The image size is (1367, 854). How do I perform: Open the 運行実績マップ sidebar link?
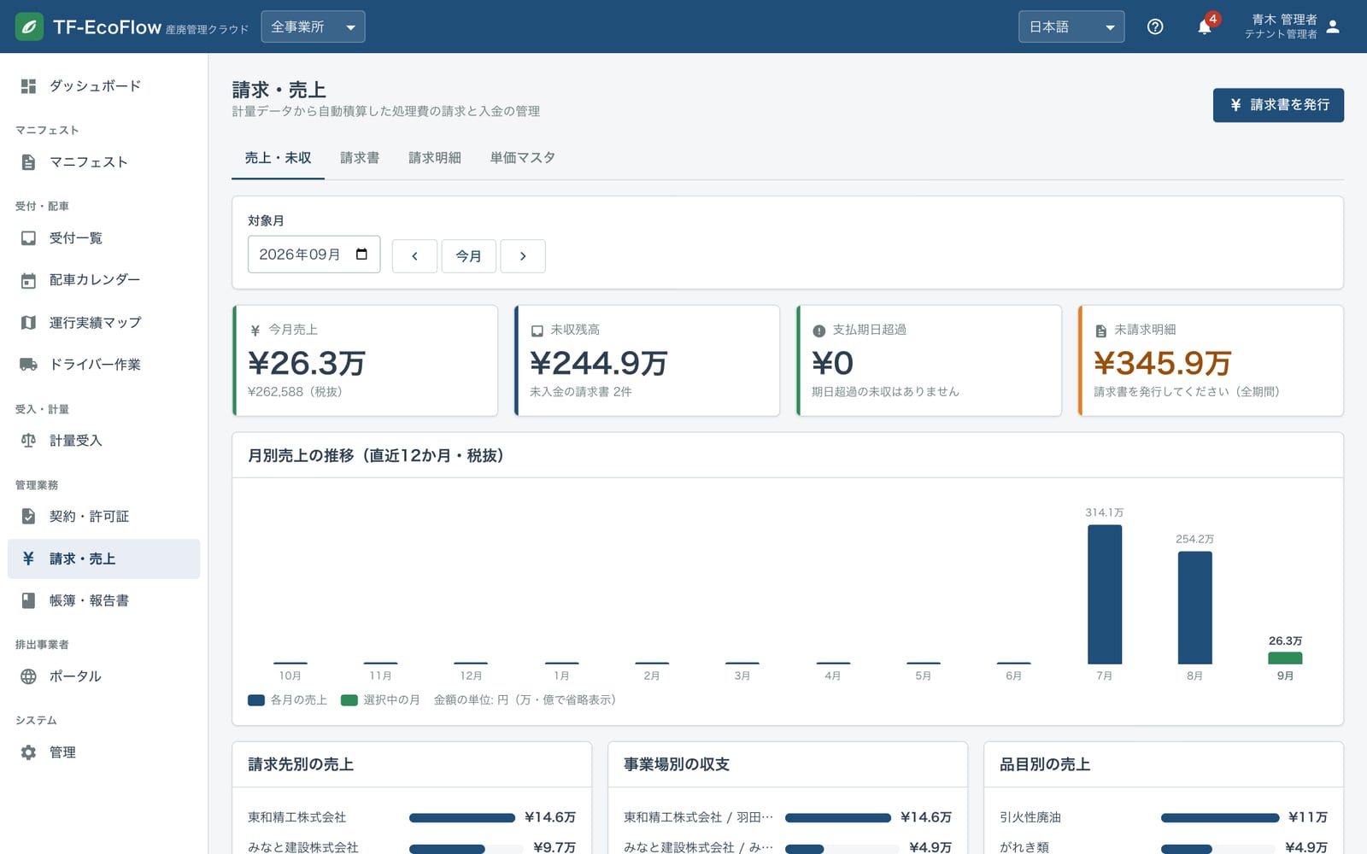[x=103, y=323]
